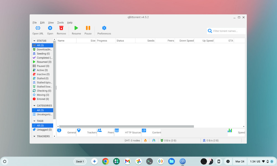Click the flame connection status icon

click(145, 141)
